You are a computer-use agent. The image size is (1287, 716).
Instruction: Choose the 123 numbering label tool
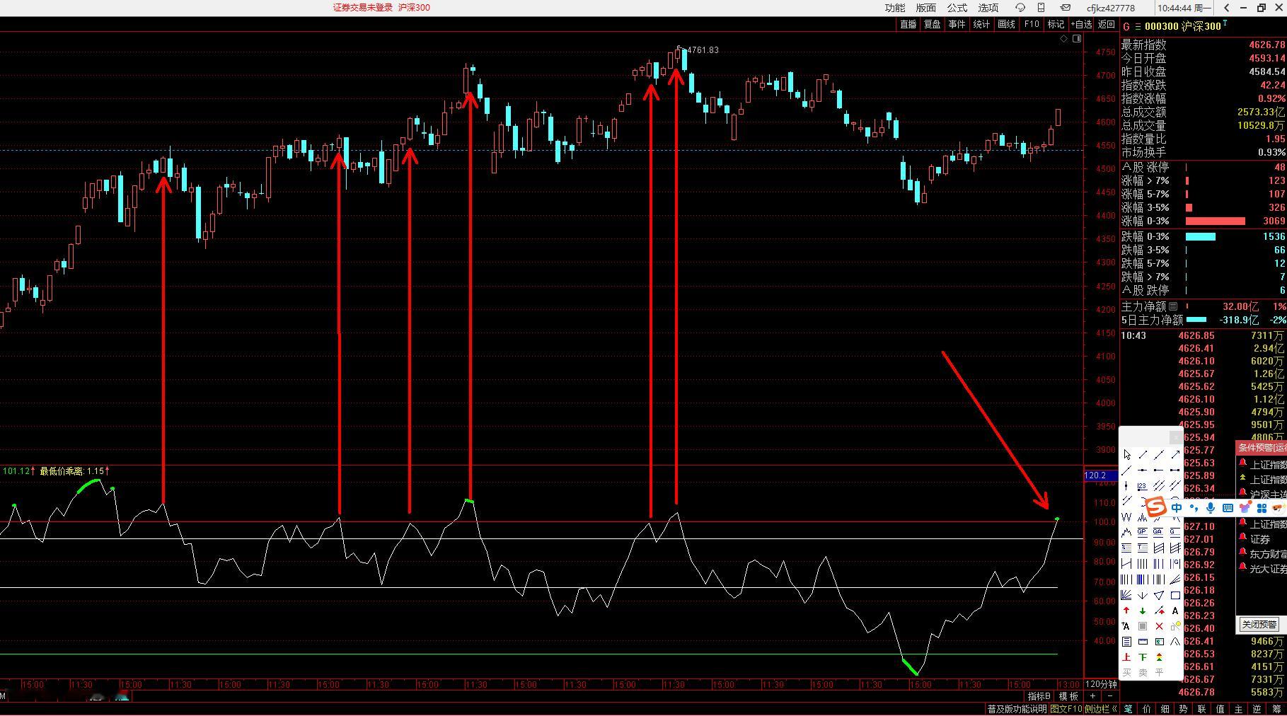click(1143, 485)
